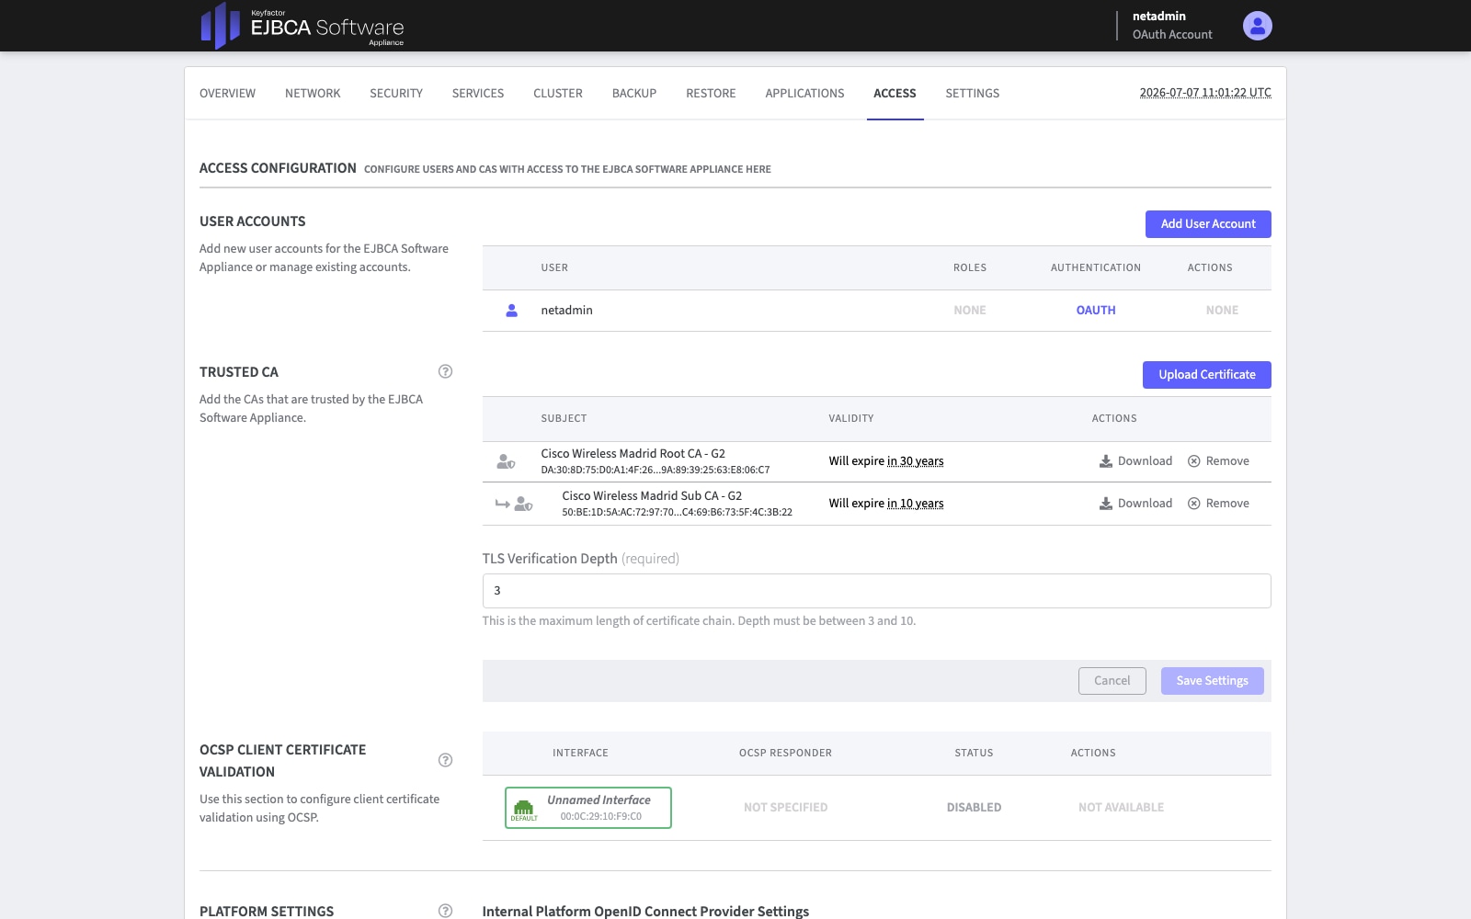Click the OAUTH authentication value

pos(1096,311)
